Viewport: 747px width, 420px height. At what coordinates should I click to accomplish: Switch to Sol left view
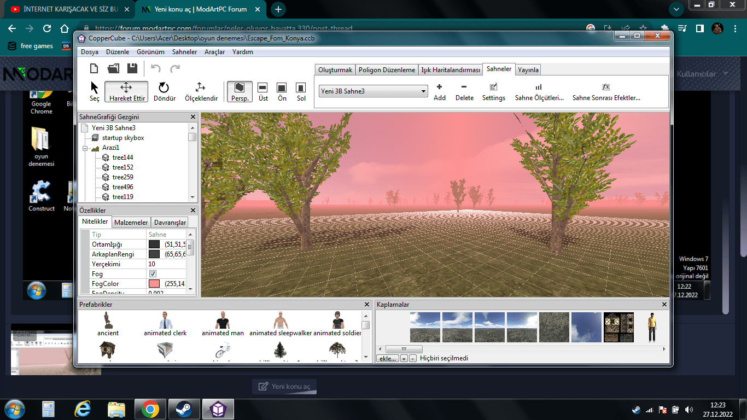tap(301, 91)
